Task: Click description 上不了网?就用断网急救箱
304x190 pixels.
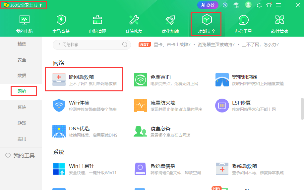Action: click(93, 84)
